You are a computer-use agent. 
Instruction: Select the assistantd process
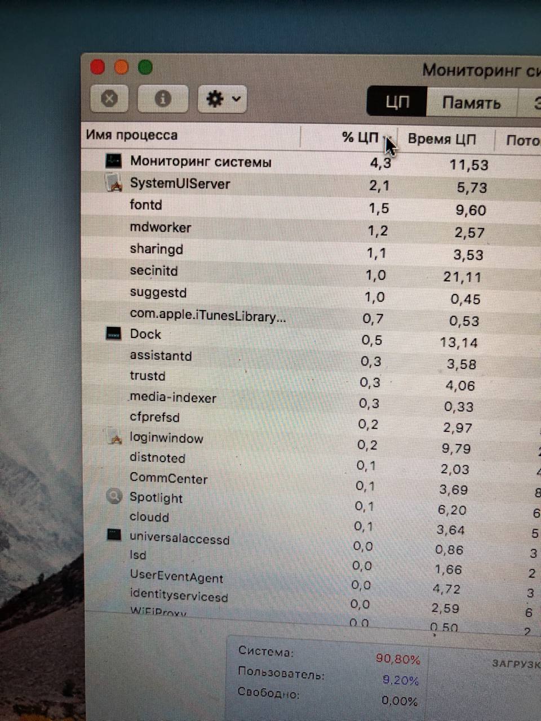click(161, 356)
